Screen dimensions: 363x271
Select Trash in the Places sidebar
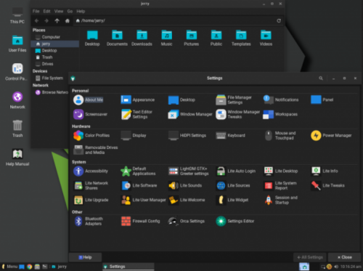pos(47,57)
